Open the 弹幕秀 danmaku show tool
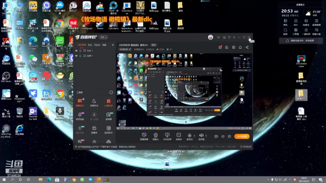This screenshot has width=326, height=183. pyautogui.click(x=94, y=130)
